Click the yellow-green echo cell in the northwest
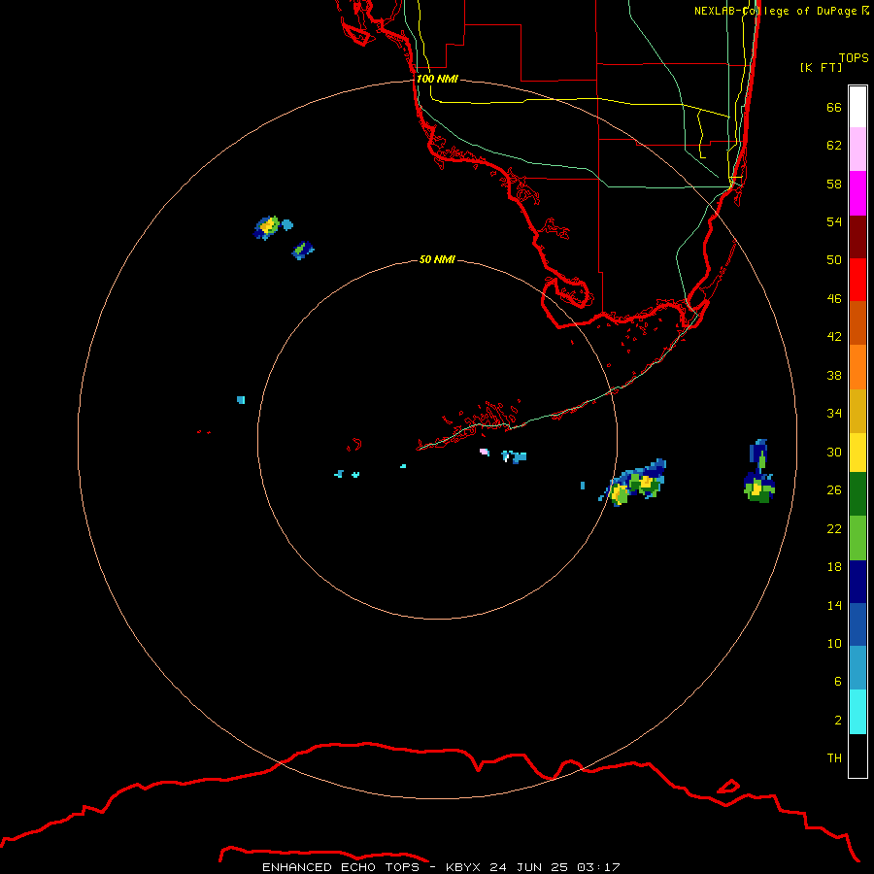This screenshot has height=874, width=874. 268,227
